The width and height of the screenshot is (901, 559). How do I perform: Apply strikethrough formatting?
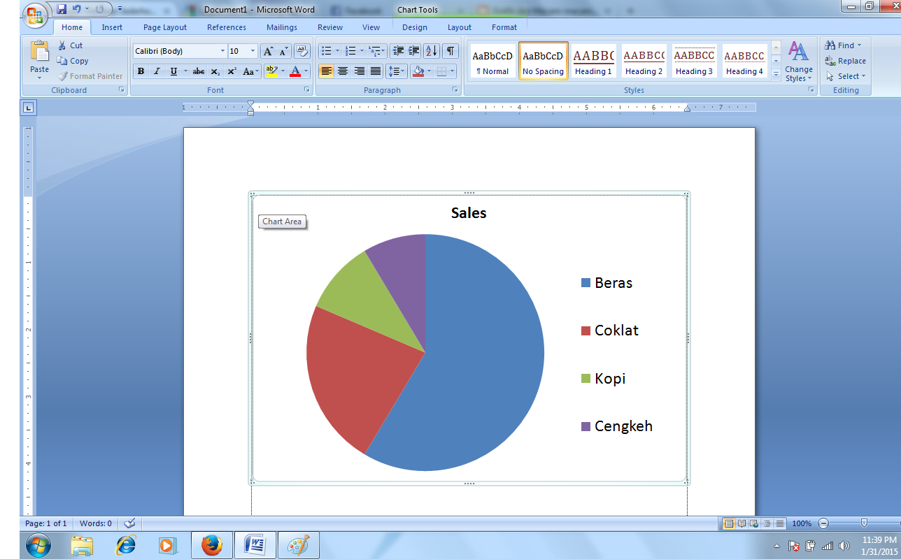click(199, 71)
